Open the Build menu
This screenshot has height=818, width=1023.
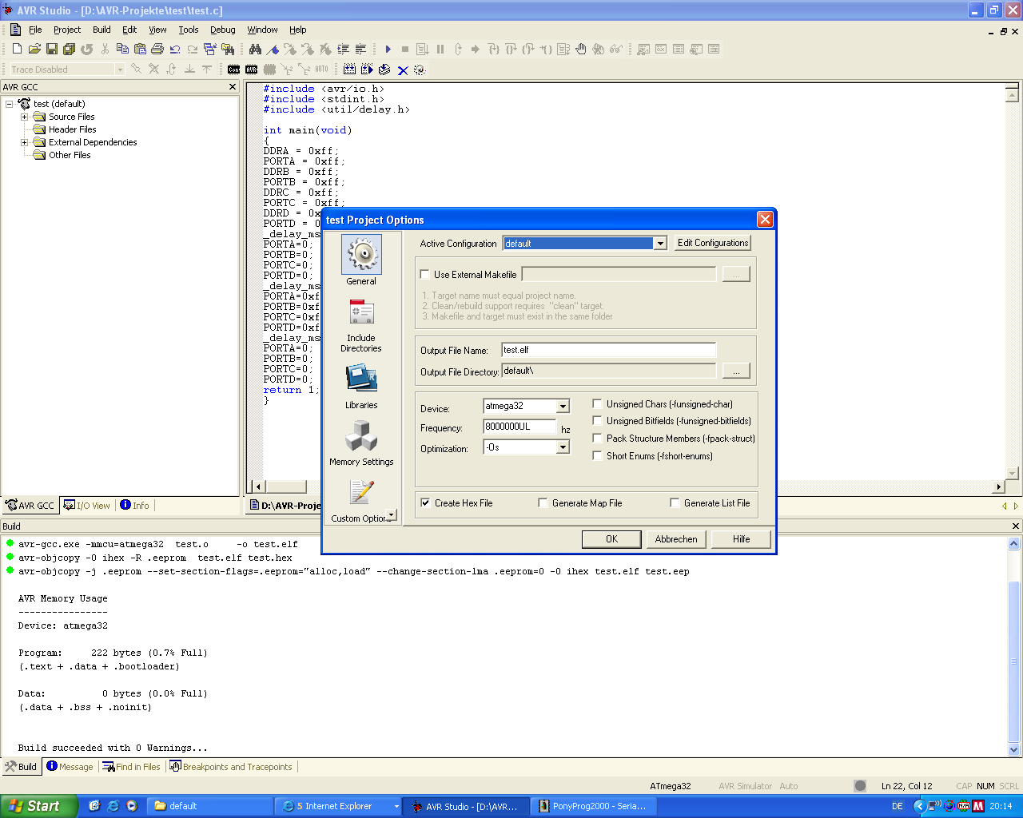pos(102,30)
